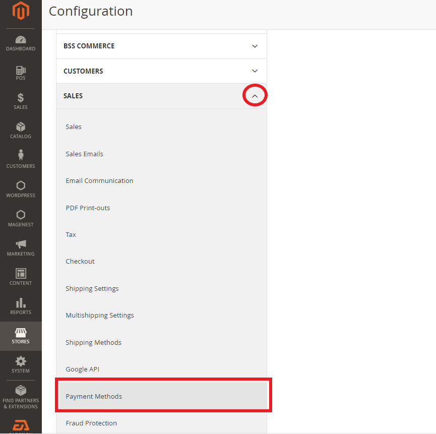This screenshot has height=434, width=436.
Task: Open the Stores storefront icon
Action: click(x=21, y=332)
